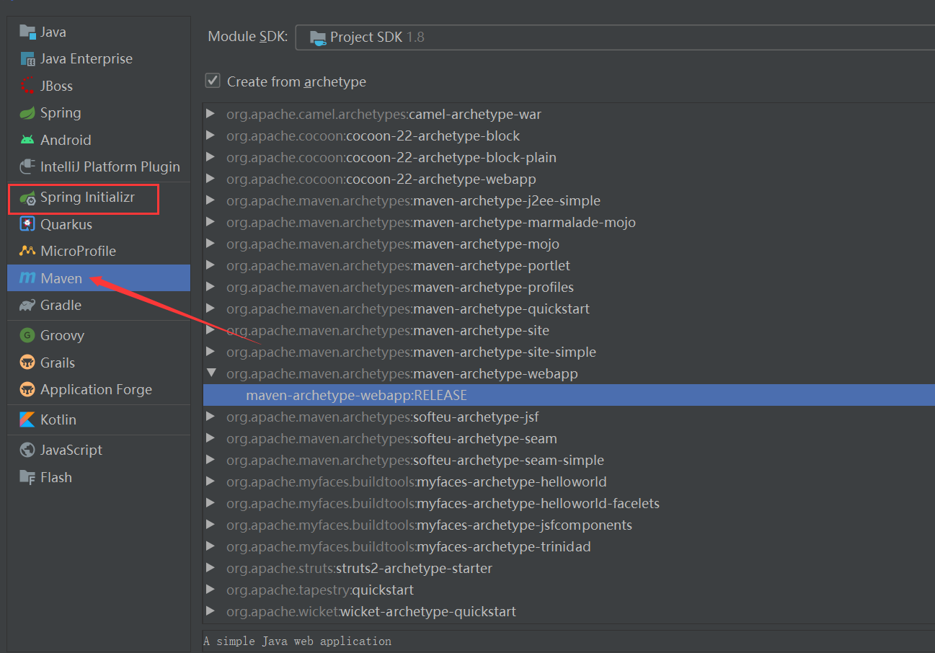
Task: Click the Android robot icon
Action: click(x=27, y=140)
